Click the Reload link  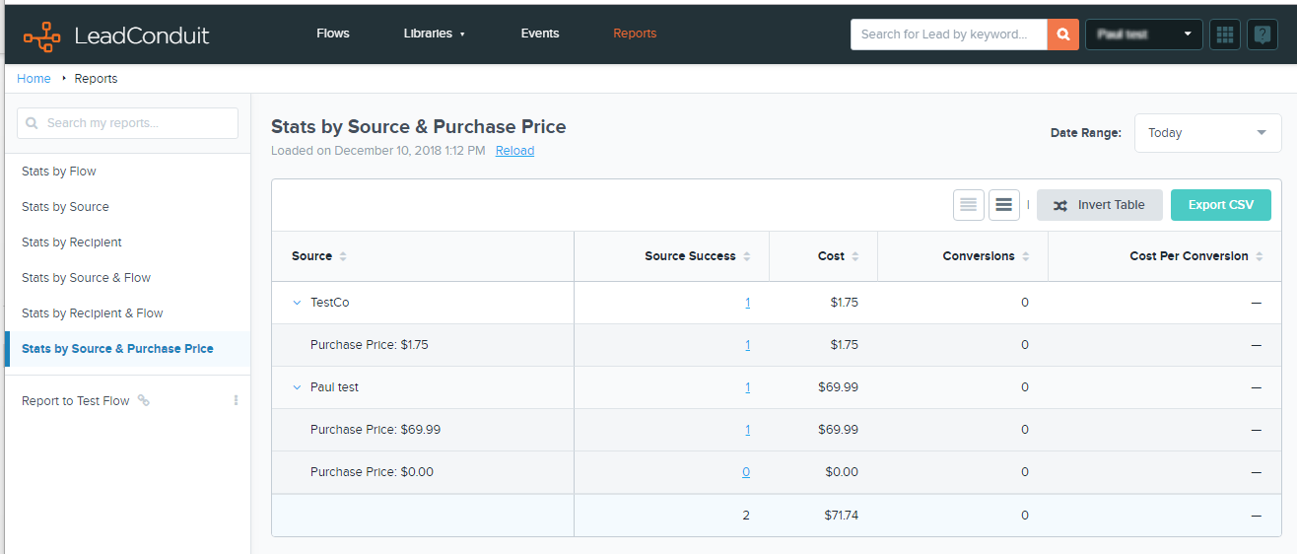pyautogui.click(x=514, y=151)
